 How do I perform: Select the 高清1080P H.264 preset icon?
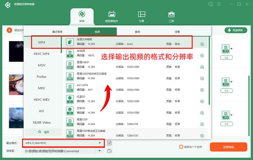(x=70, y=65)
